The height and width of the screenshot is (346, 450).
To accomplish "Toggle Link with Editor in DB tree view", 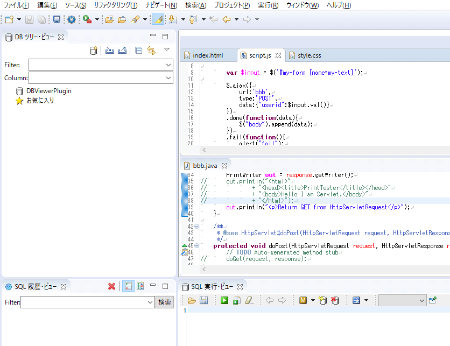I will pyautogui.click(x=151, y=51).
